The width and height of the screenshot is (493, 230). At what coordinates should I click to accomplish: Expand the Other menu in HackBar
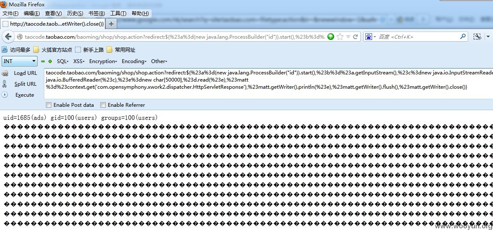[x=159, y=61]
